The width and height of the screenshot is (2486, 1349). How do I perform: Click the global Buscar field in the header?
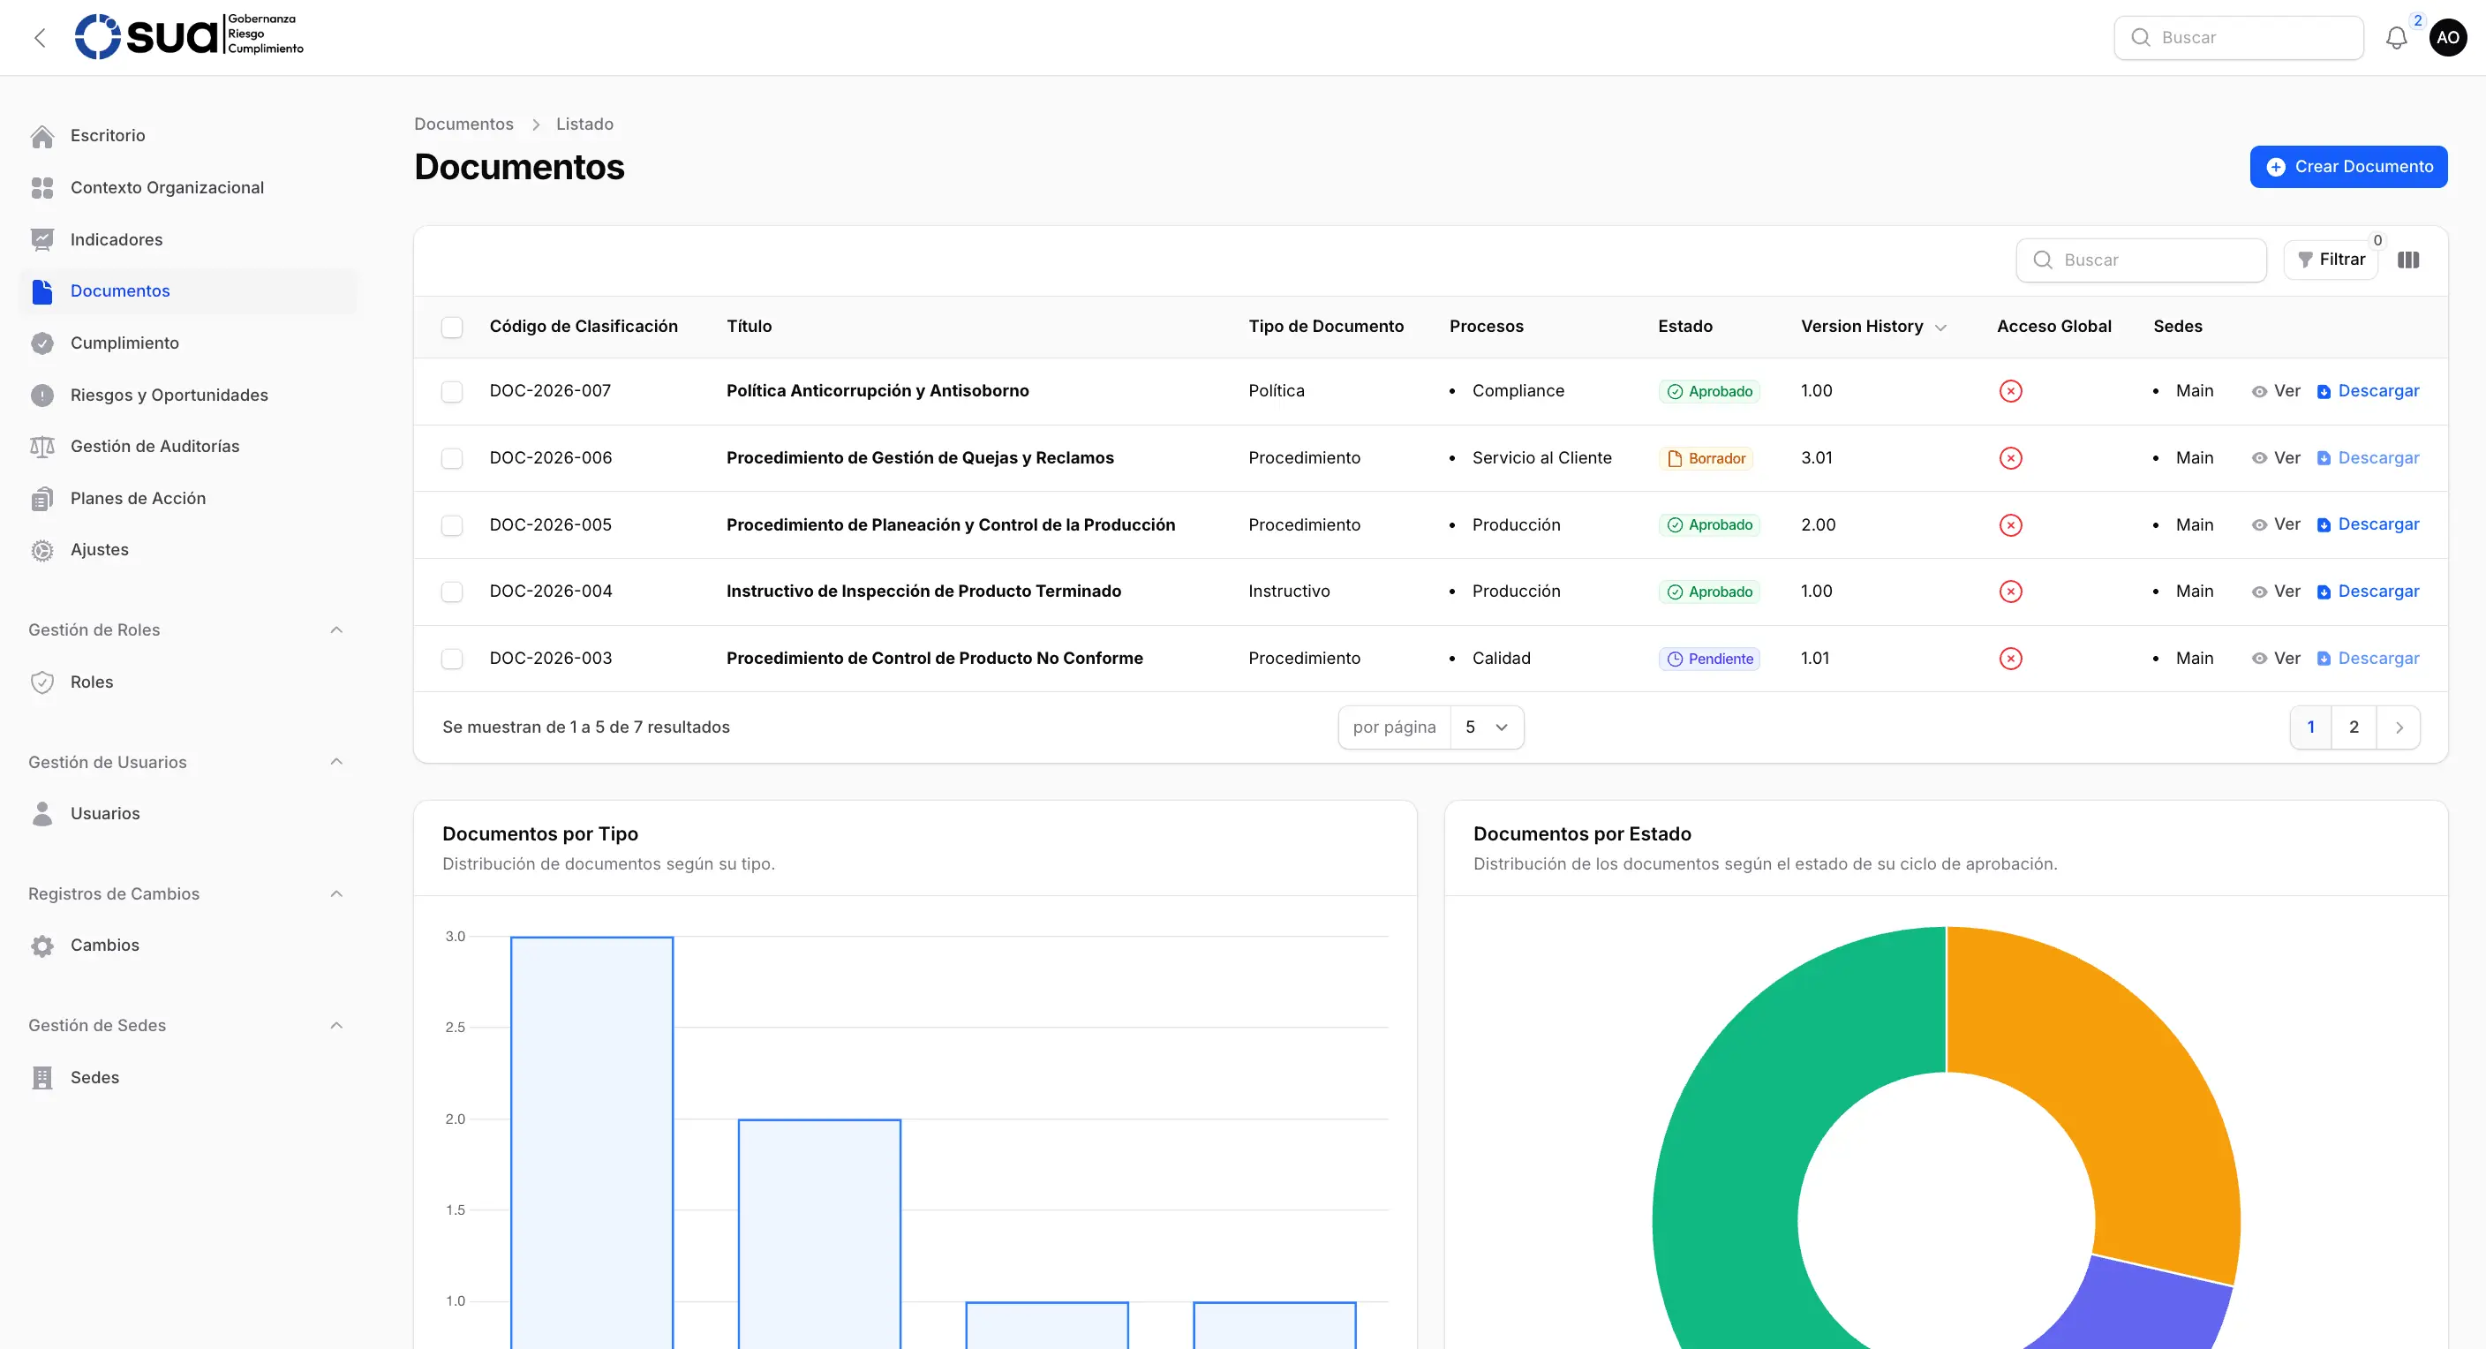coord(2238,38)
